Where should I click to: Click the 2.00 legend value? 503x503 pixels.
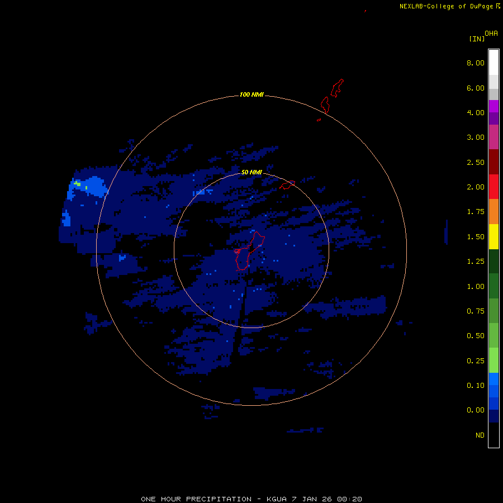tap(476, 187)
